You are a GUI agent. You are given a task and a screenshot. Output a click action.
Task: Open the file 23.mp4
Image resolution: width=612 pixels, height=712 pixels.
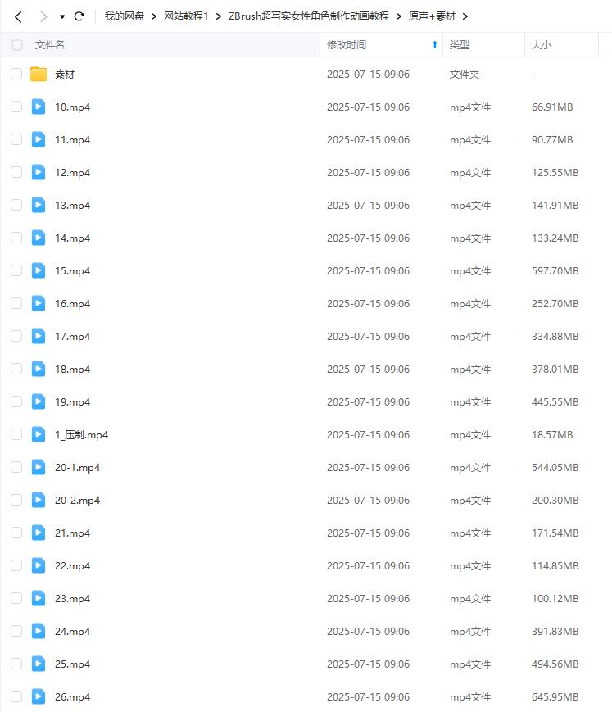(72, 599)
